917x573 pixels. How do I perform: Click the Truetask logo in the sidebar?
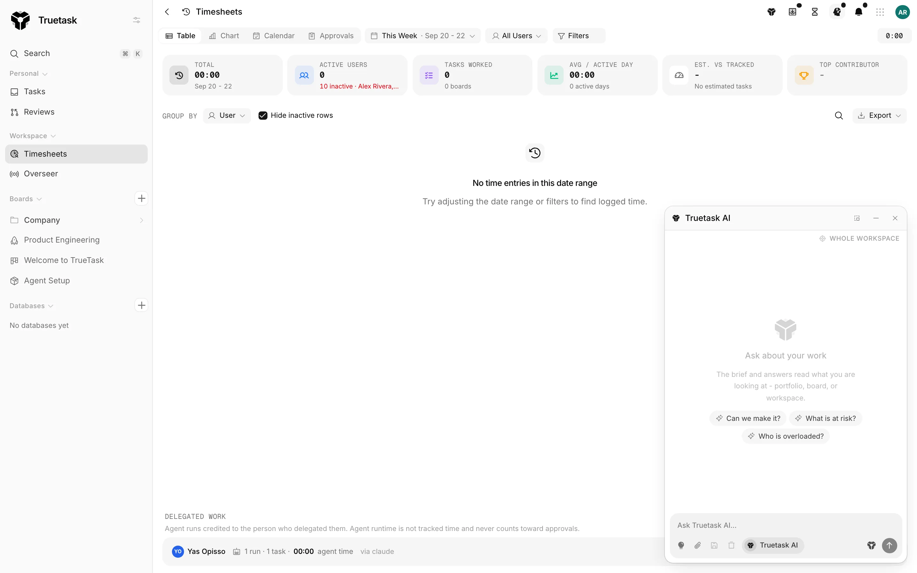coord(20,20)
